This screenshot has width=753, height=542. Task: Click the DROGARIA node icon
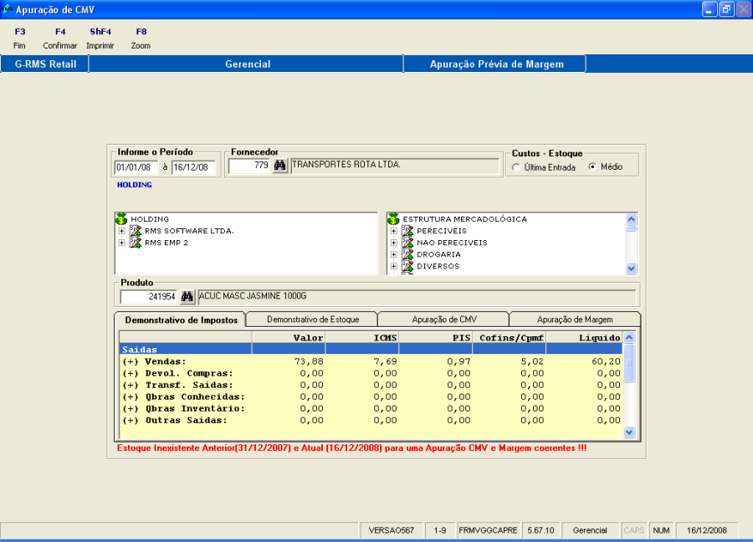[x=407, y=254]
